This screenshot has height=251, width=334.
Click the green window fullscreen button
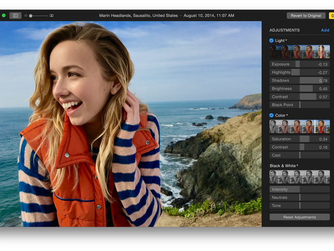point(4,16)
